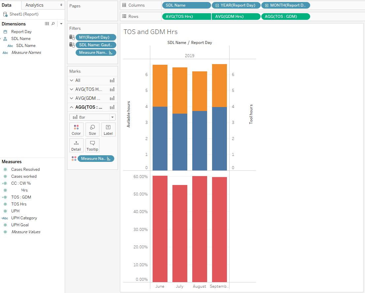The image size is (365, 293).
Task: Click the SDL Name pill on Columns
Action: 186,5
